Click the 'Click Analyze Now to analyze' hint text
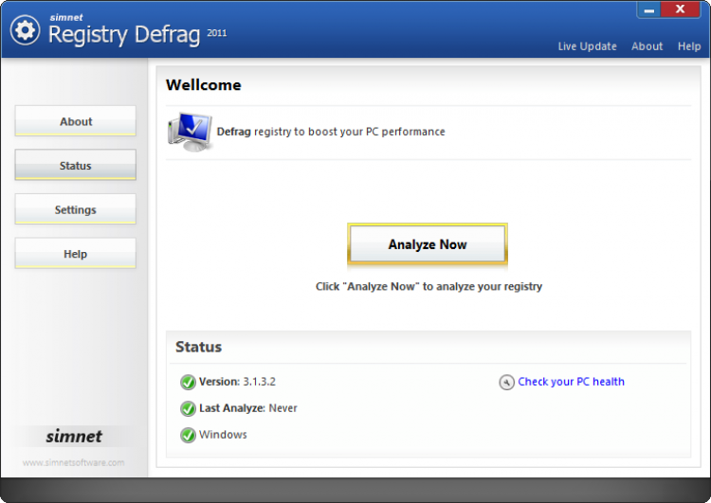The image size is (711, 503). pos(428,286)
